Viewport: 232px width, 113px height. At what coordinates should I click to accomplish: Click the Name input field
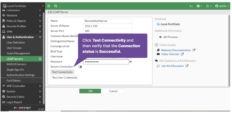108,21
